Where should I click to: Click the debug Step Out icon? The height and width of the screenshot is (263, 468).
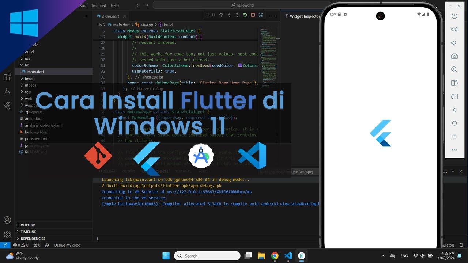point(237,15)
